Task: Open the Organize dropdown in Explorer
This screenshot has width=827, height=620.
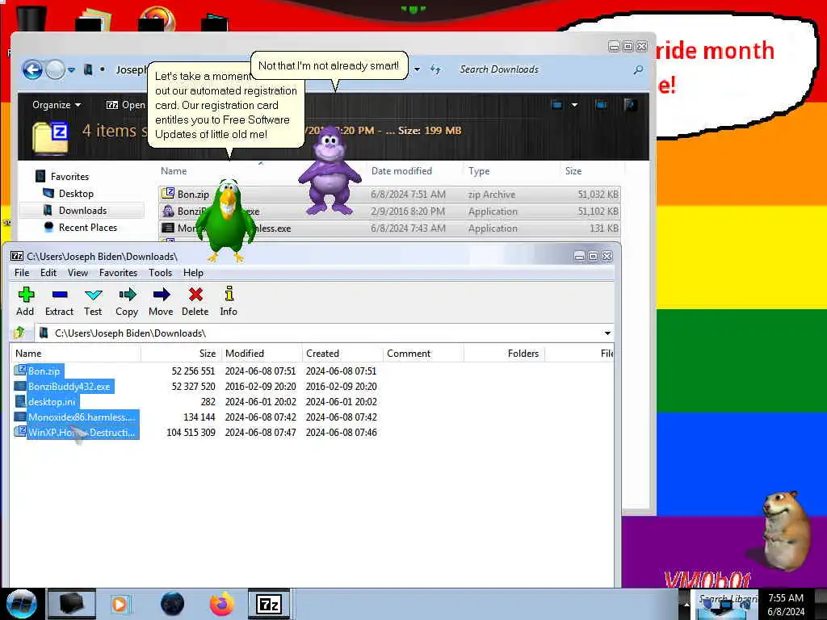Action: (57, 105)
